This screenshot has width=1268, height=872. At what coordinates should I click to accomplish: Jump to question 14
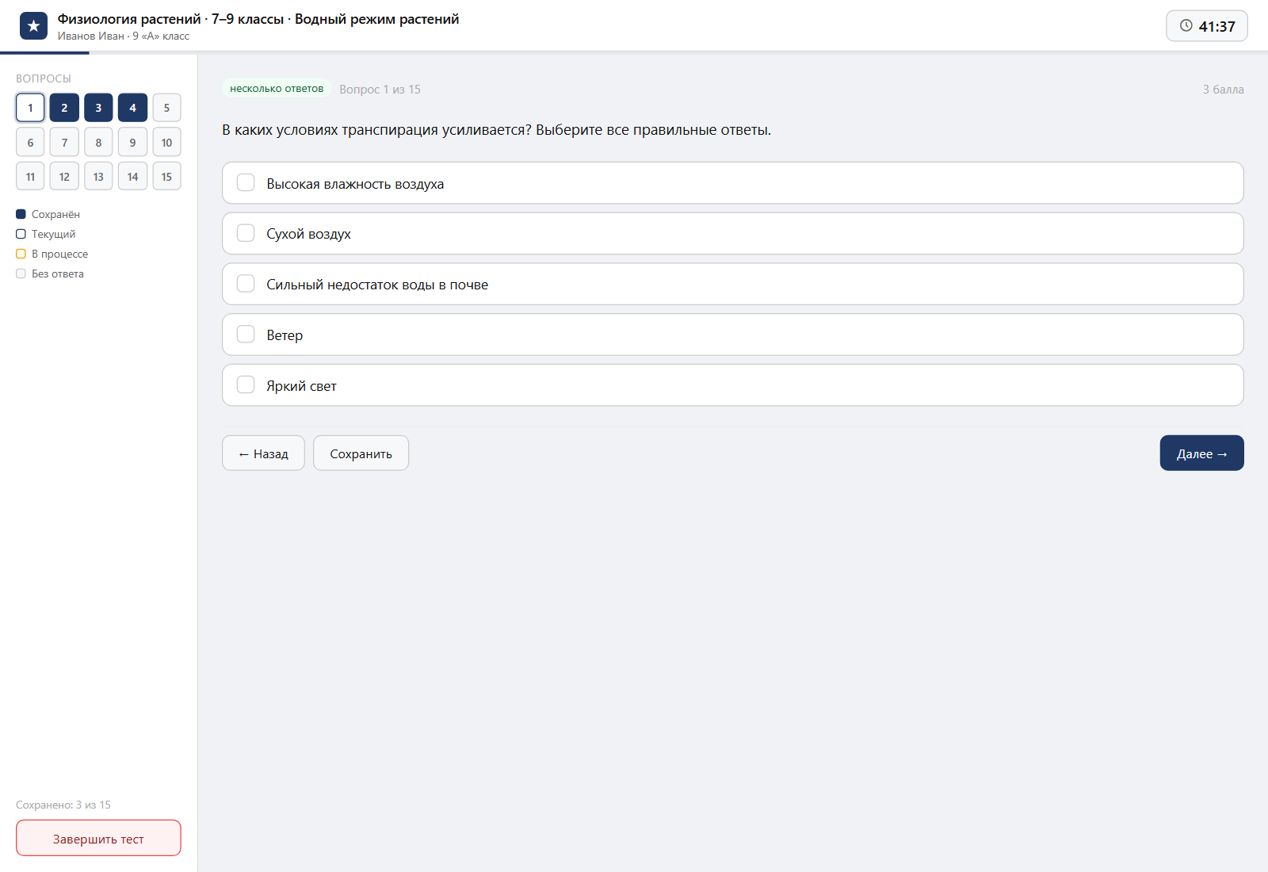(132, 177)
